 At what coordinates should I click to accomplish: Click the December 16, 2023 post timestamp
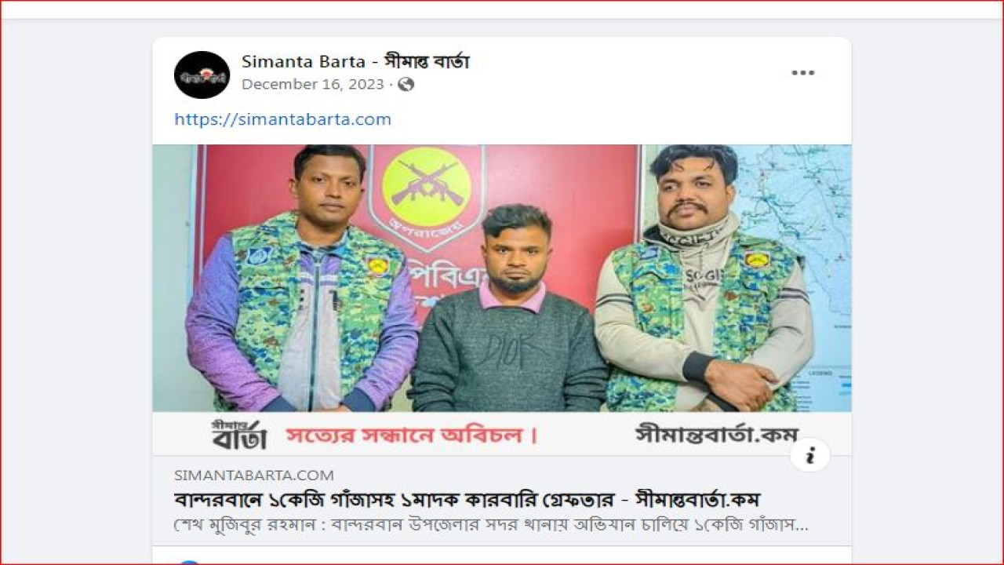[x=313, y=84]
